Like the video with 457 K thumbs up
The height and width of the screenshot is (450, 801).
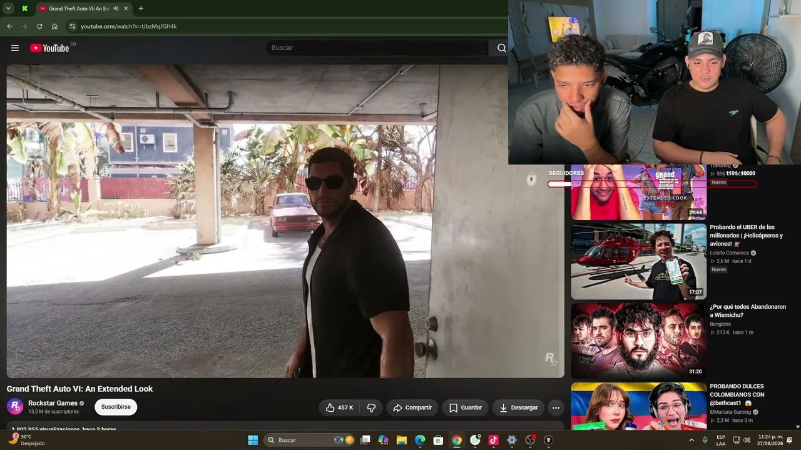pos(340,407)
